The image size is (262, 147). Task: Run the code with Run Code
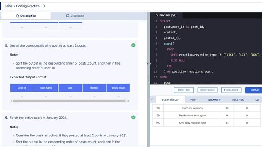pyautogui.click(x=231, y=90)
